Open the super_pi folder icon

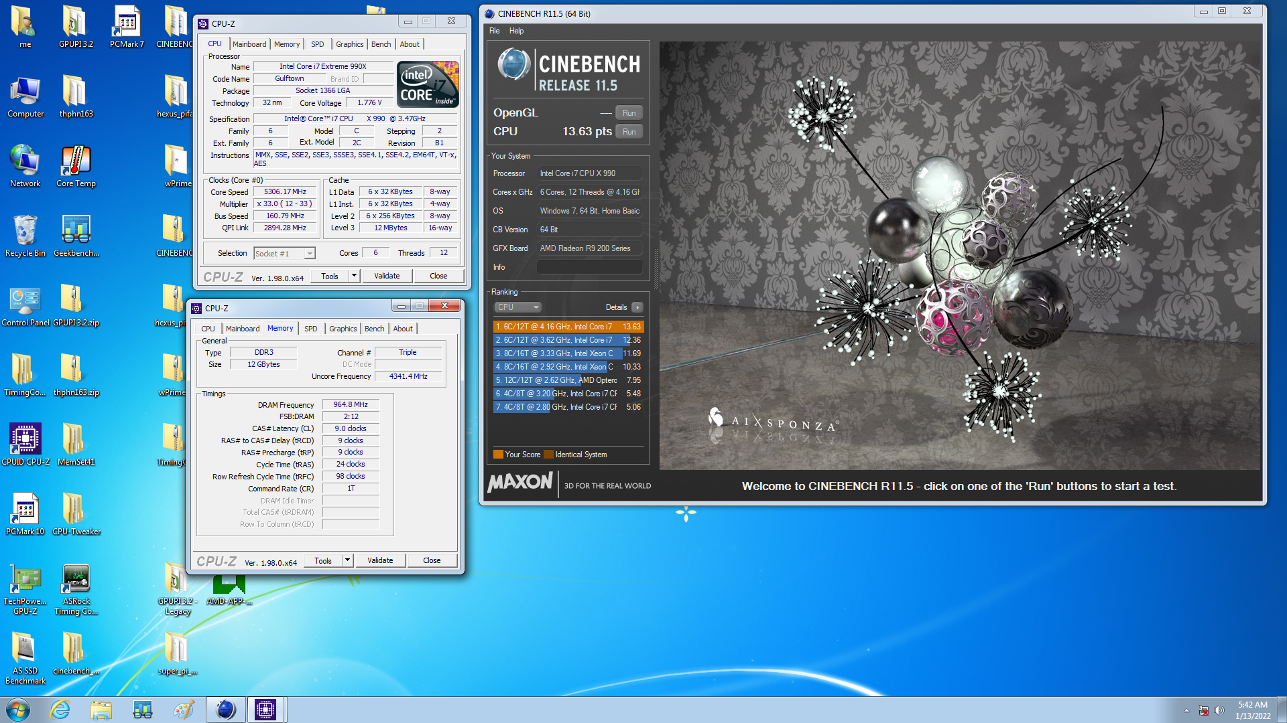pyautogui.click(x=177, y=653)
